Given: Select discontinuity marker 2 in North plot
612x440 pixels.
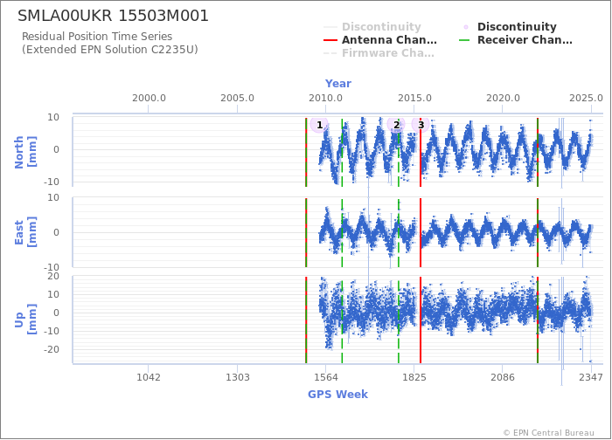Looking at the screenshot, I should (396, 125).
